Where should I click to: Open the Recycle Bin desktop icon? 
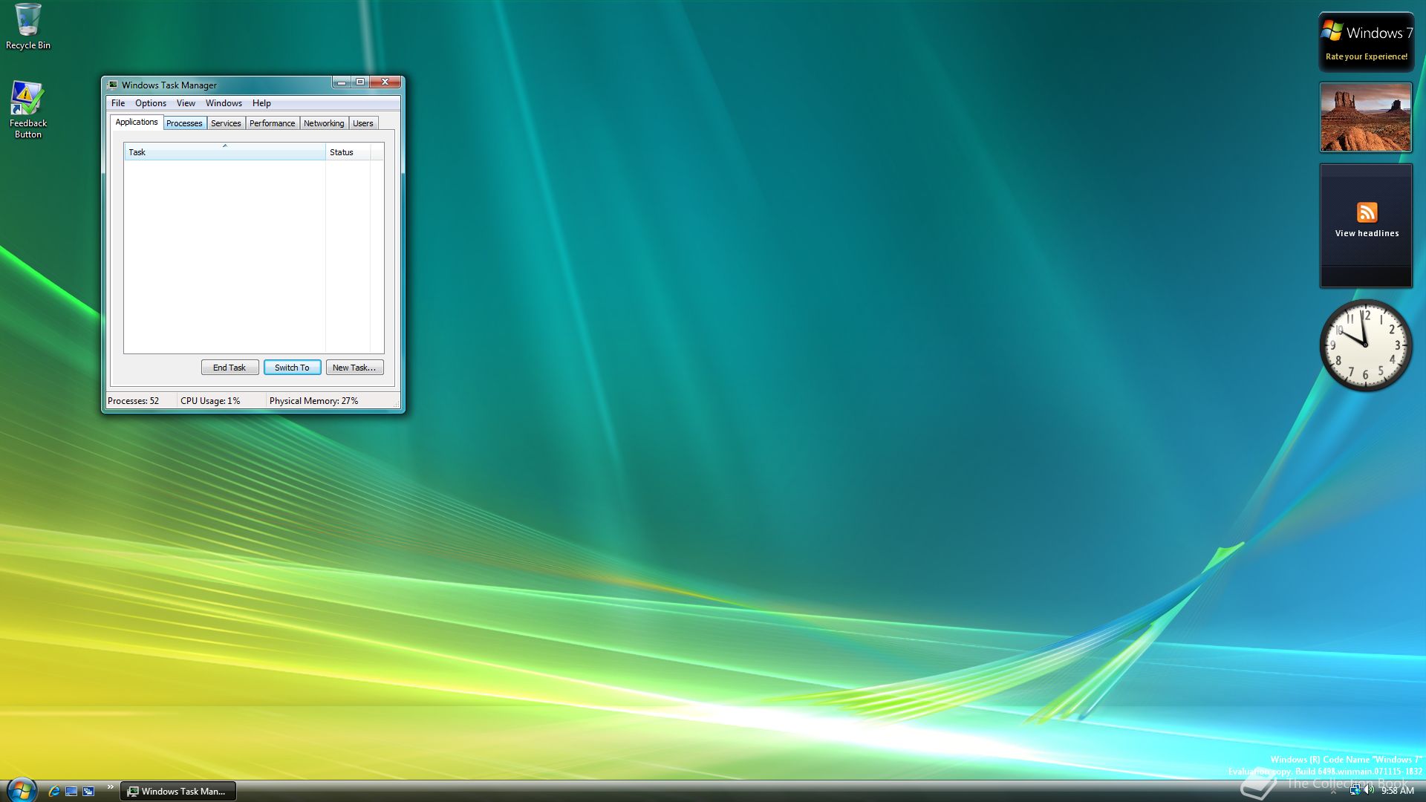tap(28, 27)
